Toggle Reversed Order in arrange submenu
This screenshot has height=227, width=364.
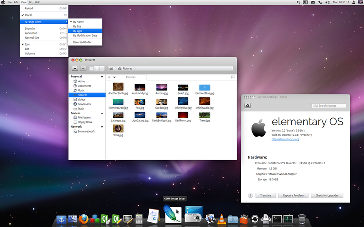[85, 42]
